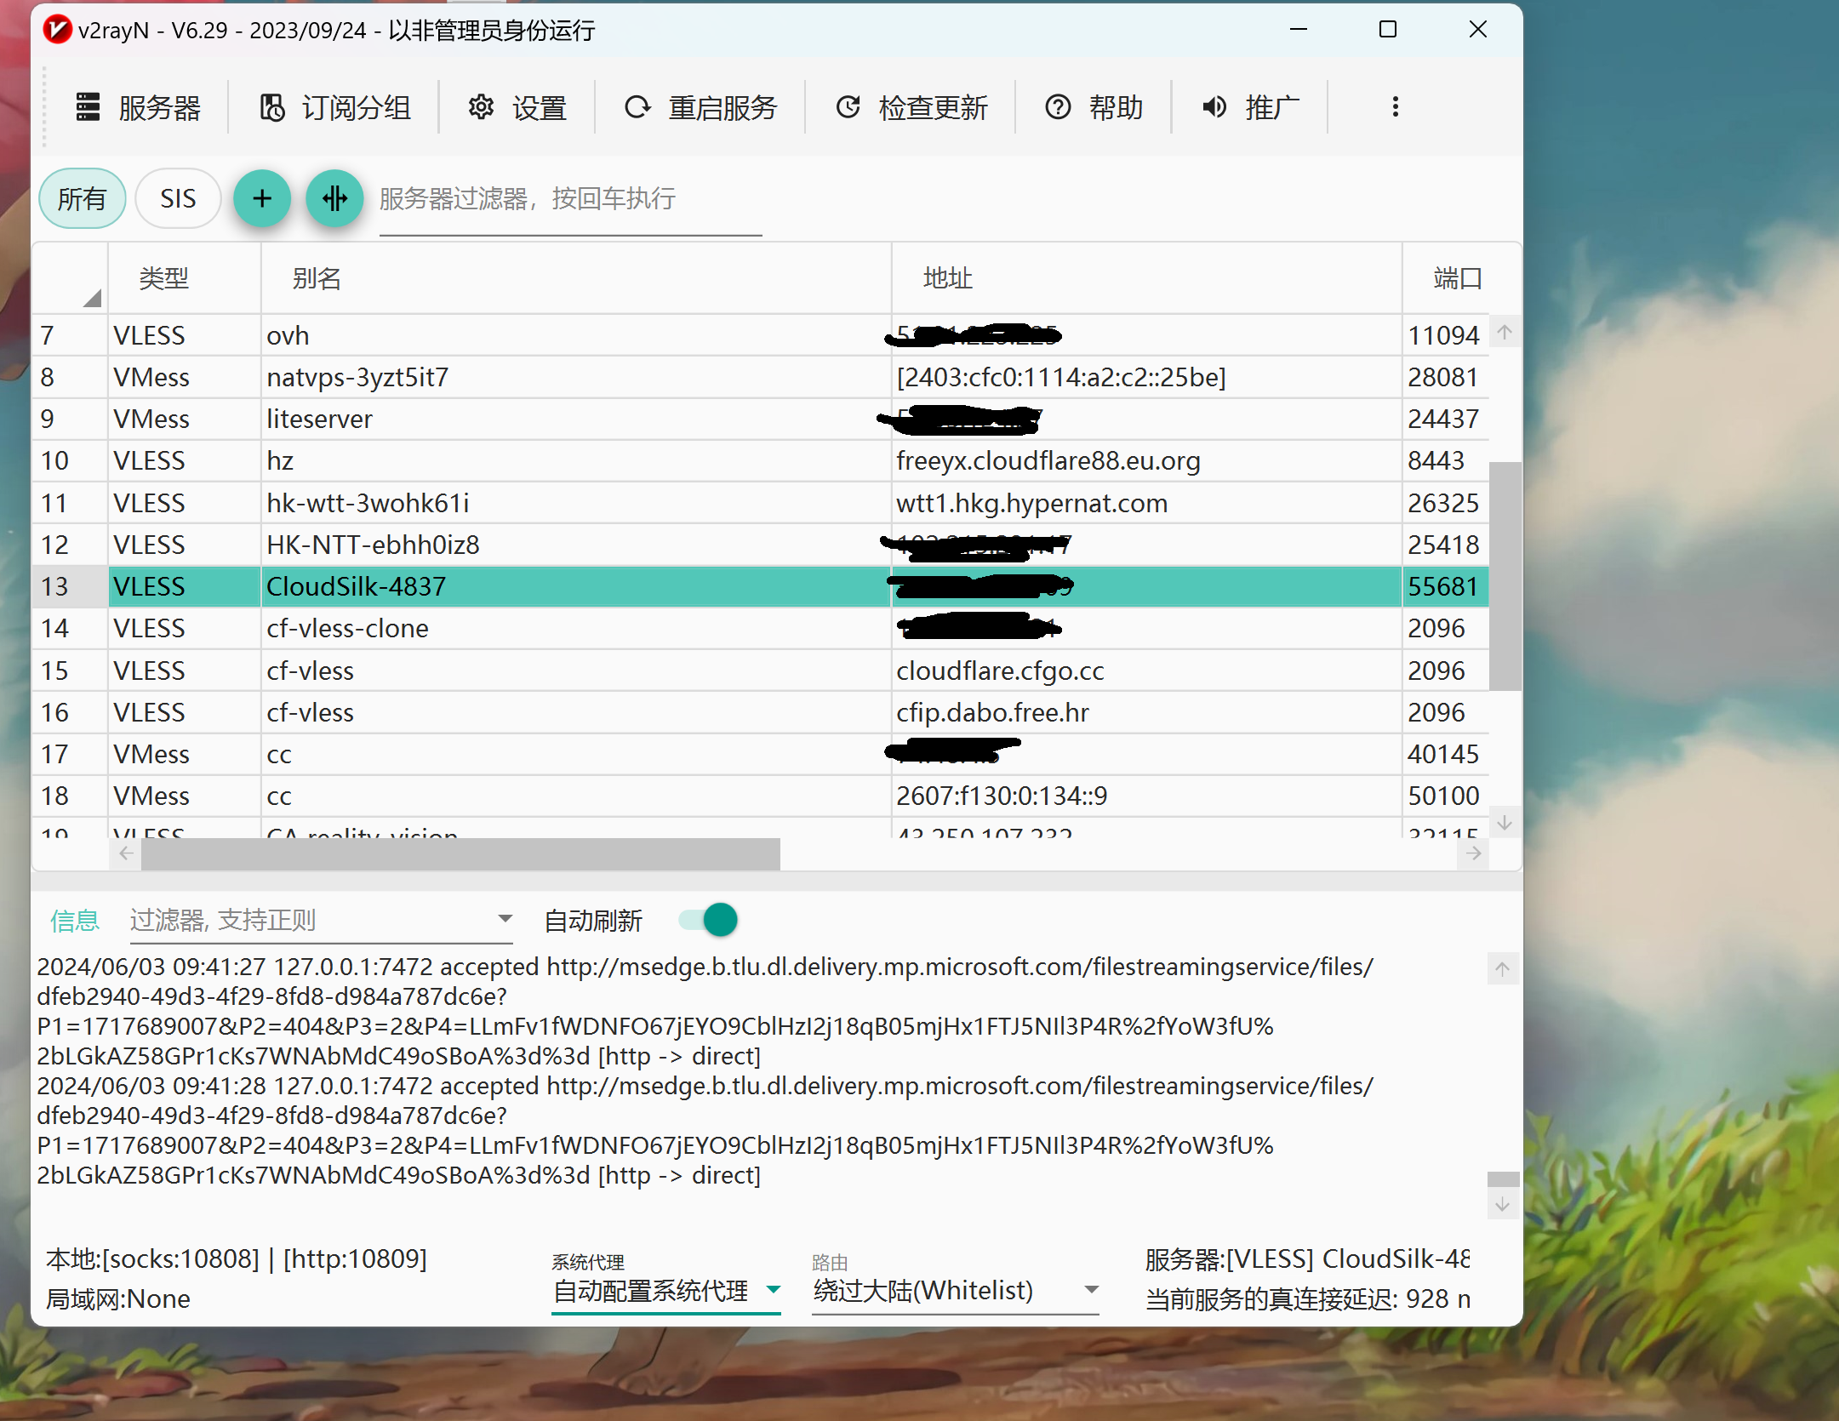Viewport: 1839px width, 1421px height.
Task: Click the horizontal scrollbar right arrow
Action: click(1473, 853)
